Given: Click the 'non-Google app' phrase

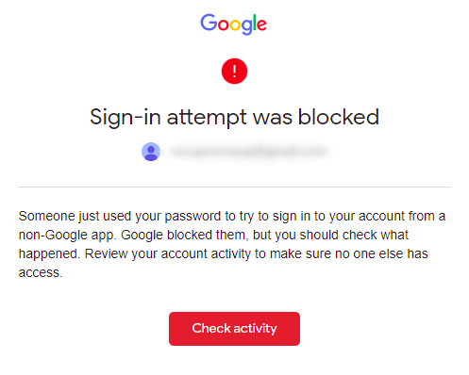Looking at the screenshot, I should tap(67, 235).
